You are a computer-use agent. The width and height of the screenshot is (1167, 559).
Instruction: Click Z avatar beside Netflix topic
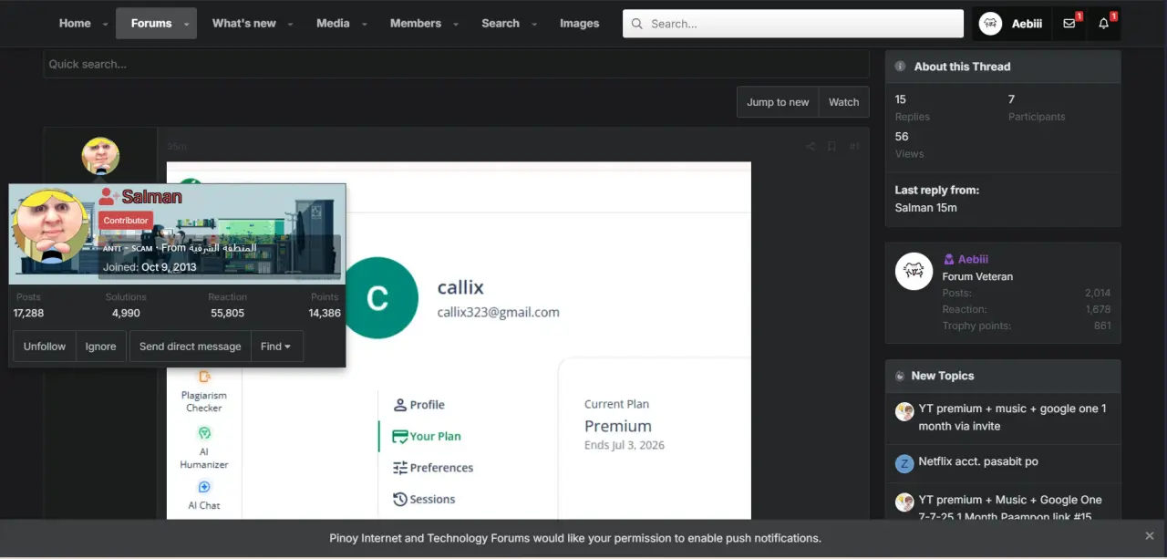click(x=904, y=464)
